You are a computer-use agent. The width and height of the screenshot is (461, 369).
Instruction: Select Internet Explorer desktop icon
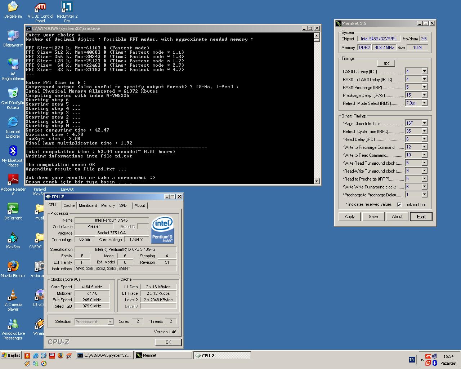pos(13,127)
